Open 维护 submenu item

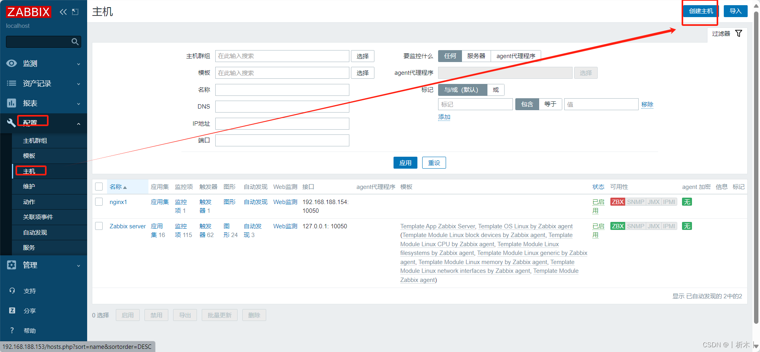click(x=49, y=187)
